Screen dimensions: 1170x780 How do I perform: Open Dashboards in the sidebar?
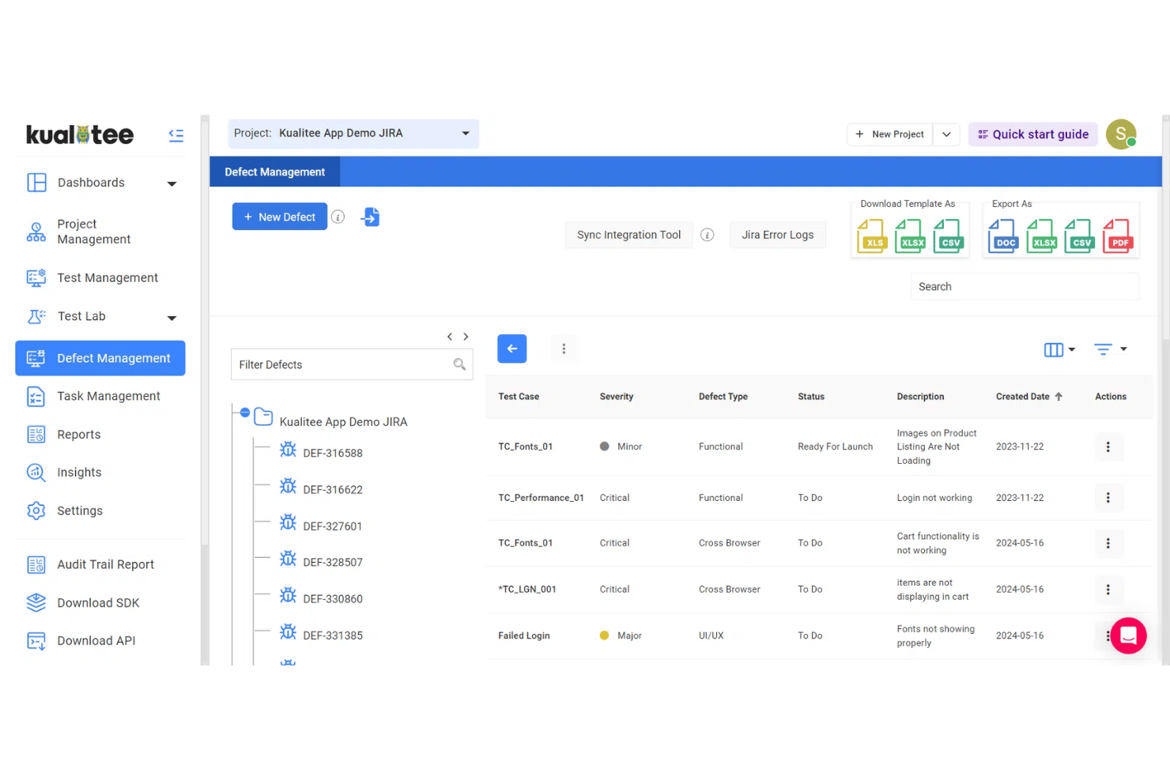pos(91,183)
